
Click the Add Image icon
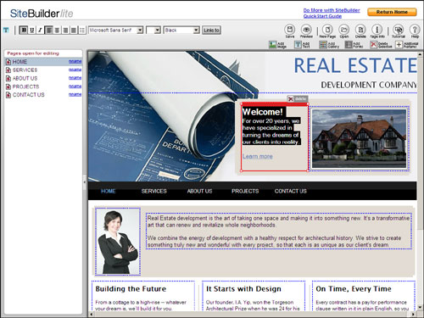tap(272, 44)
